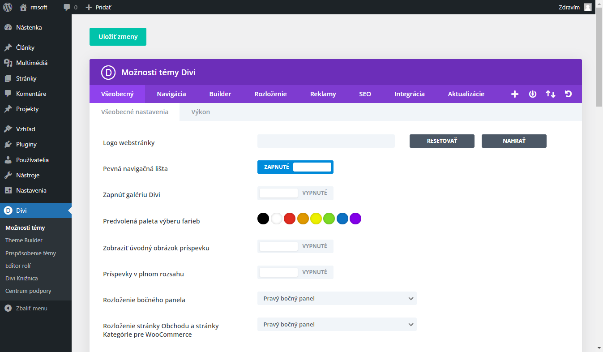Click the pin icon for Články
603x352 pixels.
(x=8, y=47)
